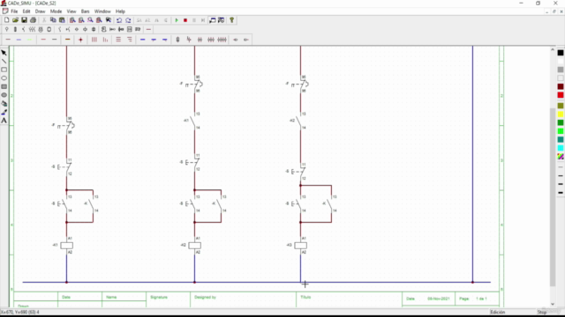This screenshot has width=565, height=317.
Task: Open the View menu
Action: pyautogui.click(x=72, y=11)
